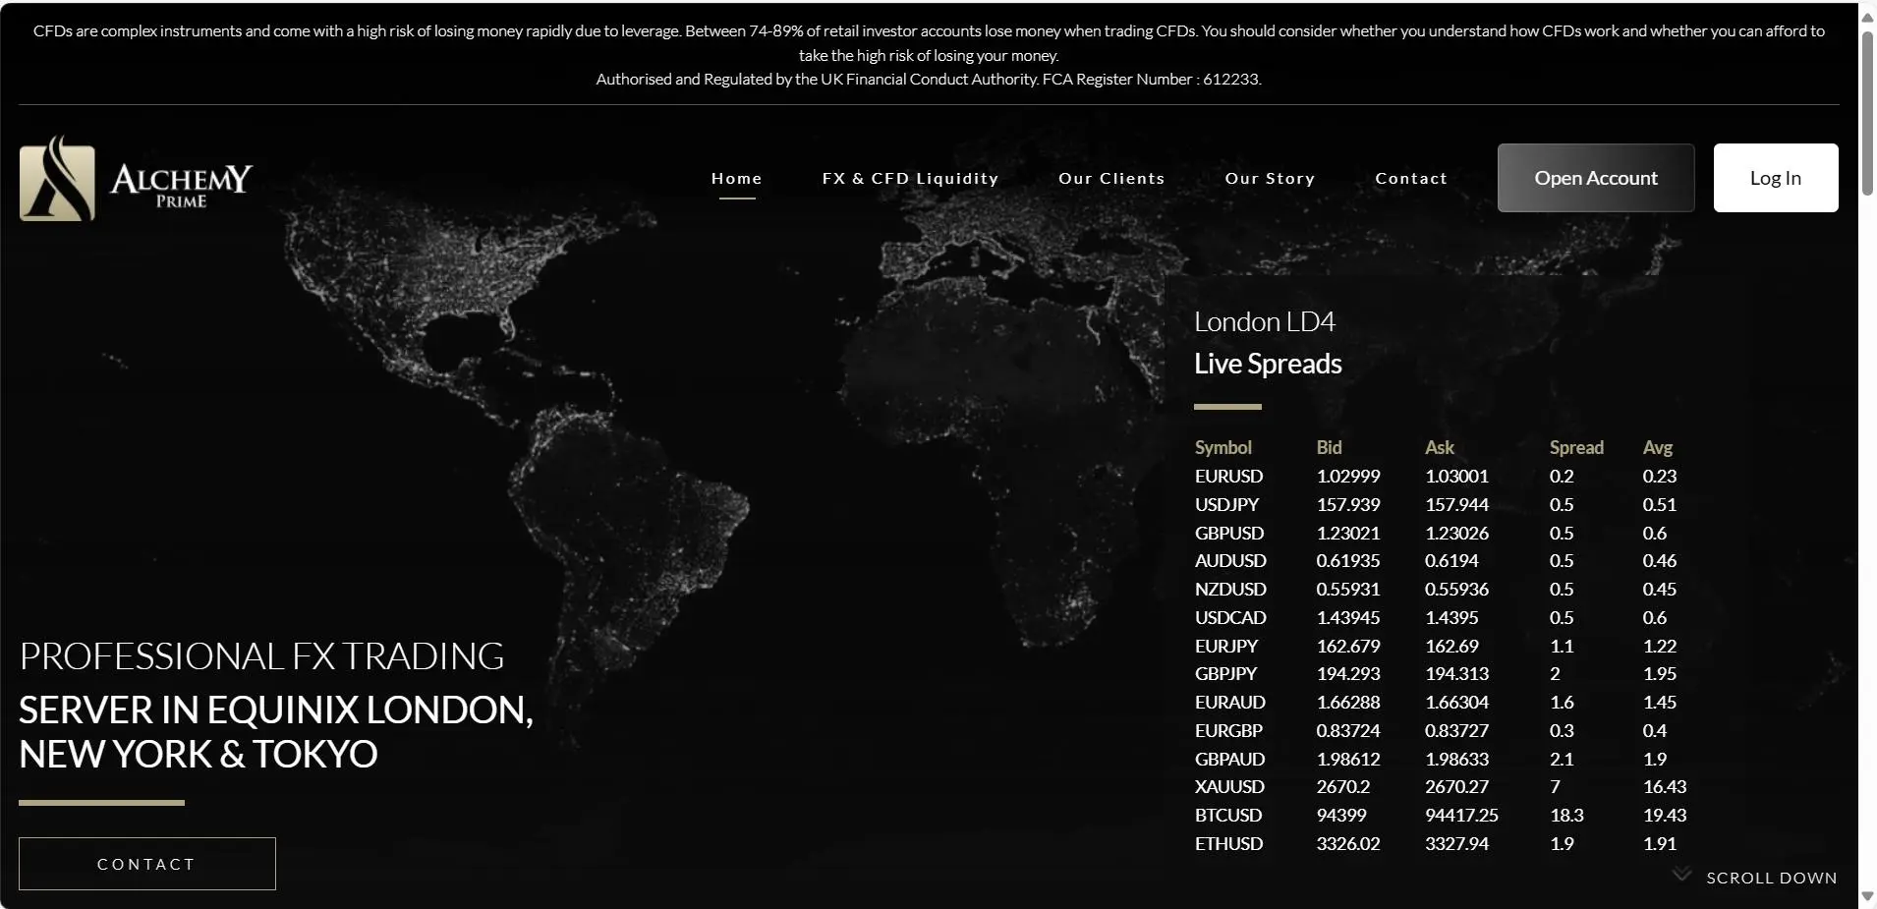Click the page scrollbar down arrow
1877x909 pixels.
pyautogui.click(x=1867, y=896)
